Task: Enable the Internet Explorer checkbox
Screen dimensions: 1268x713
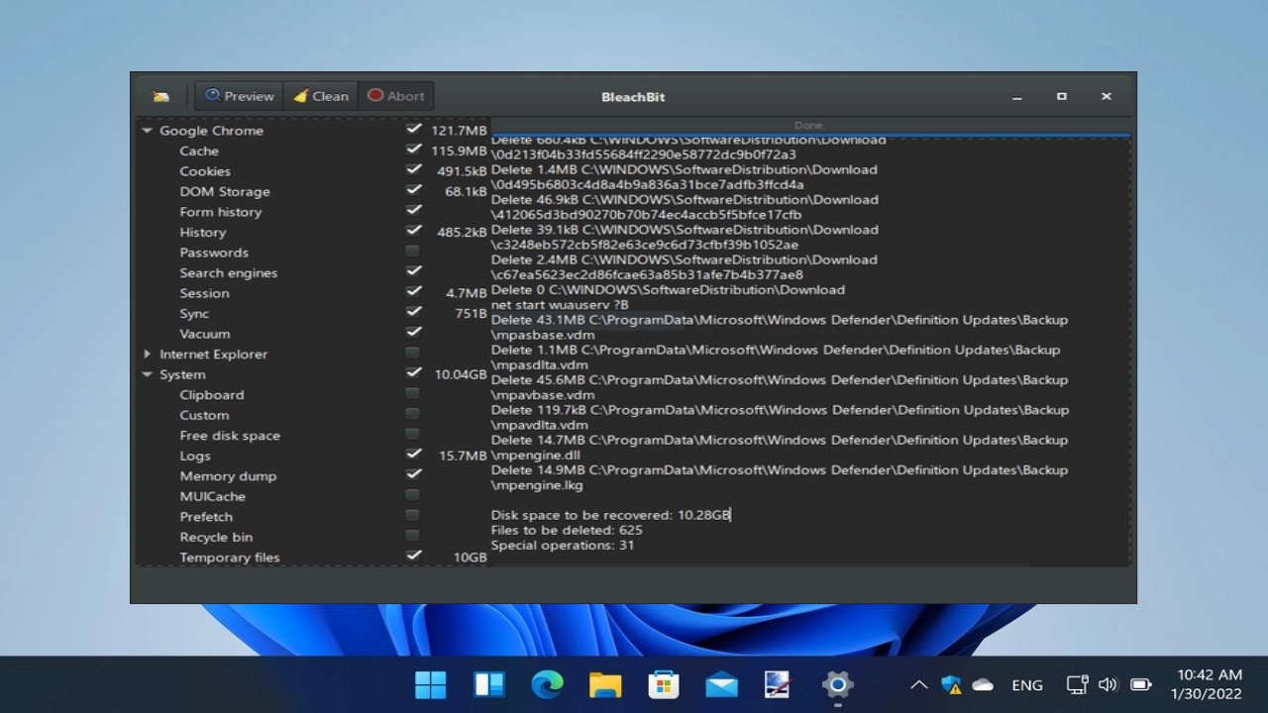Action: [413, 353]
